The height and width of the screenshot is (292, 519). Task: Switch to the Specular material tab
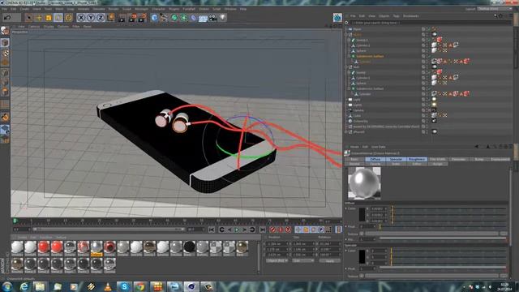[396, 159]
